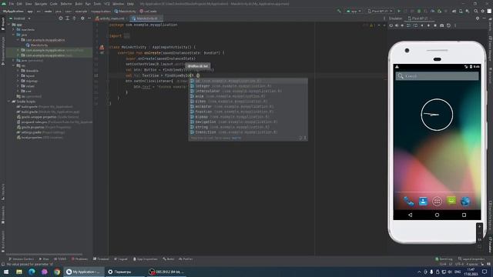493x277 pixels.
Task: Click the emulator rotate left icon
Action: click(408, 25)
